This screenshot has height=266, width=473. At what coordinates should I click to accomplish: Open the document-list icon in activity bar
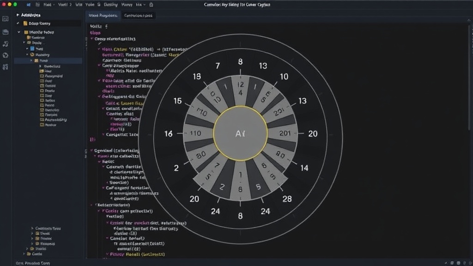pos(6,67)
